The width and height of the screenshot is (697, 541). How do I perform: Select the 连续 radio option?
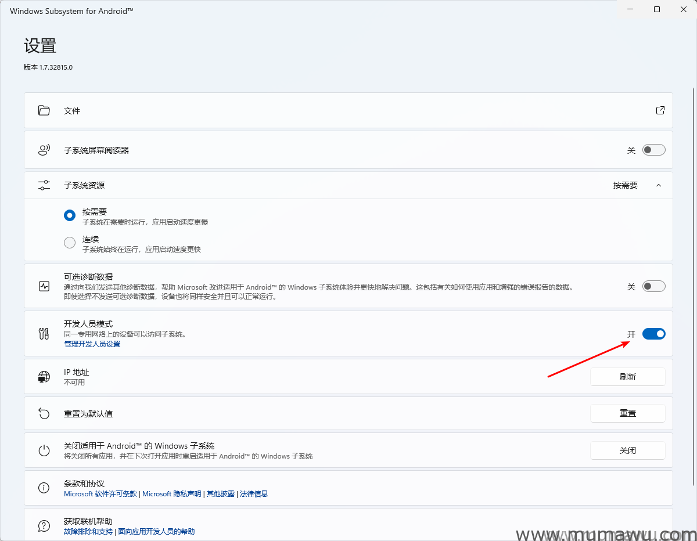click(x=69, y=243)
